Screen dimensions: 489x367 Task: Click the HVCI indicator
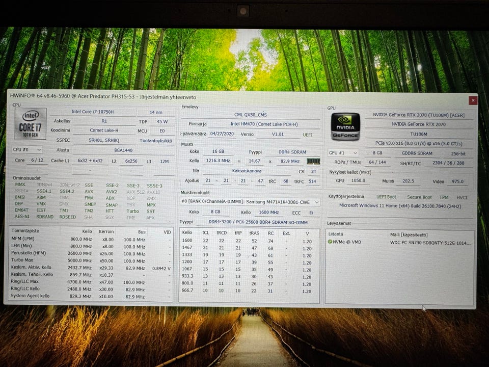pos(462,198)
